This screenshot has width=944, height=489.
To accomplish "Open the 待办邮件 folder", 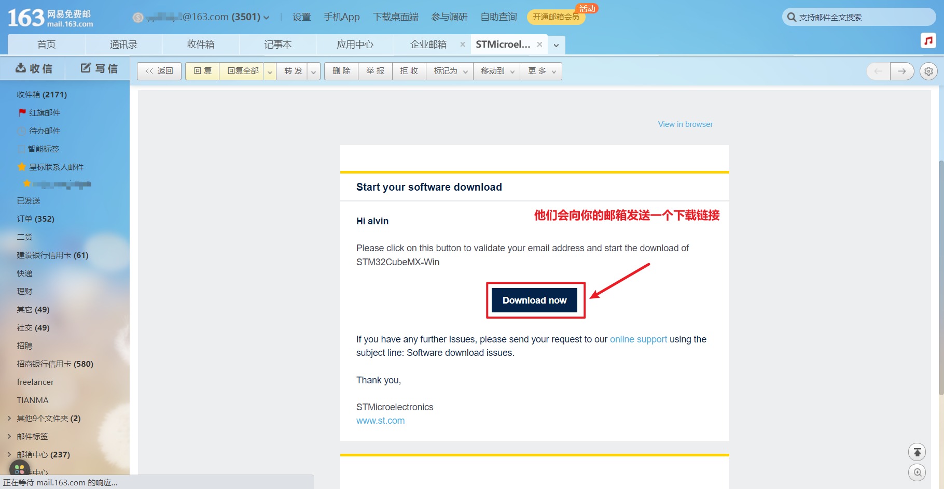I will coord(39,131).
